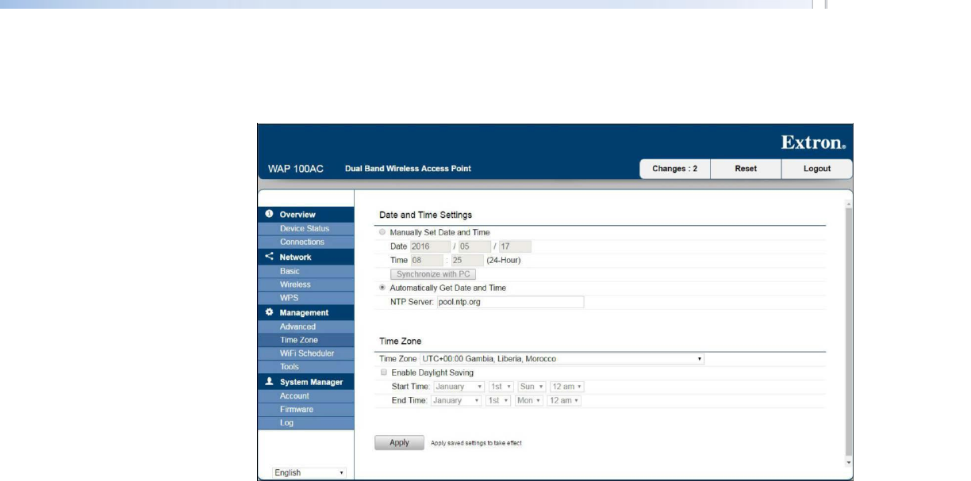Open Device Status page

[306, 228]
